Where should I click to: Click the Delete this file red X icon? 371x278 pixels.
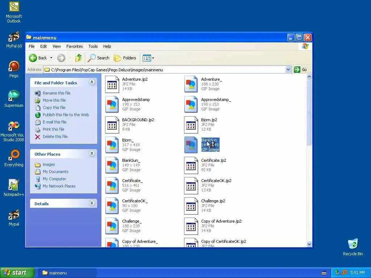[x=37, y=136]
